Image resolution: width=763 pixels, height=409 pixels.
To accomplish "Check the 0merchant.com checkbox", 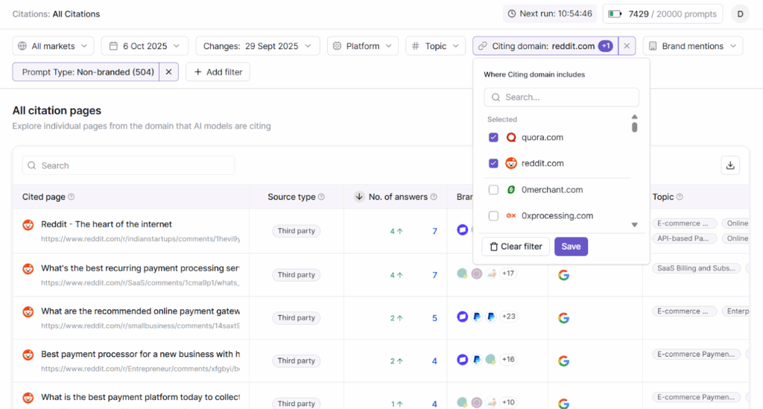I will (x=493, y=190).
